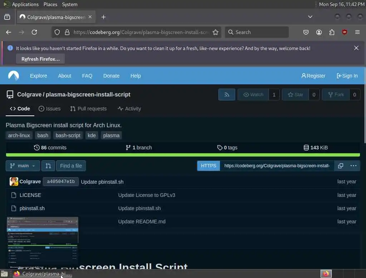Screen dimensions: 366x278
Task: Open the arch-linux topic tag
Action: (x=19, y=135)
